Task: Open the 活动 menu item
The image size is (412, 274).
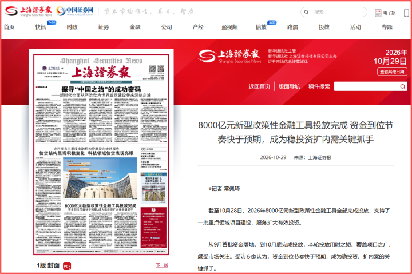Action: [355, 27]
